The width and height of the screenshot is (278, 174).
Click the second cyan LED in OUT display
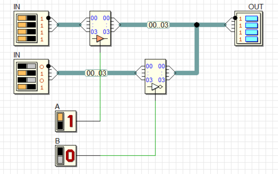pos(252,26)
